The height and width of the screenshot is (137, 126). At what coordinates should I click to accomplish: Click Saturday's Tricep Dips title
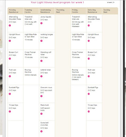[92, 105]
